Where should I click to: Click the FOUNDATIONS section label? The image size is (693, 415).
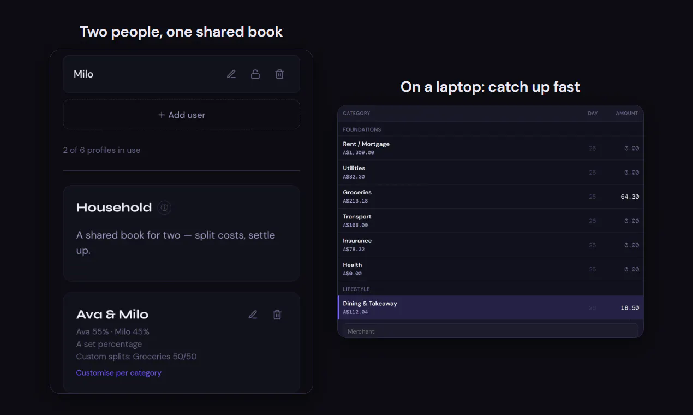[x=362, y=129]
